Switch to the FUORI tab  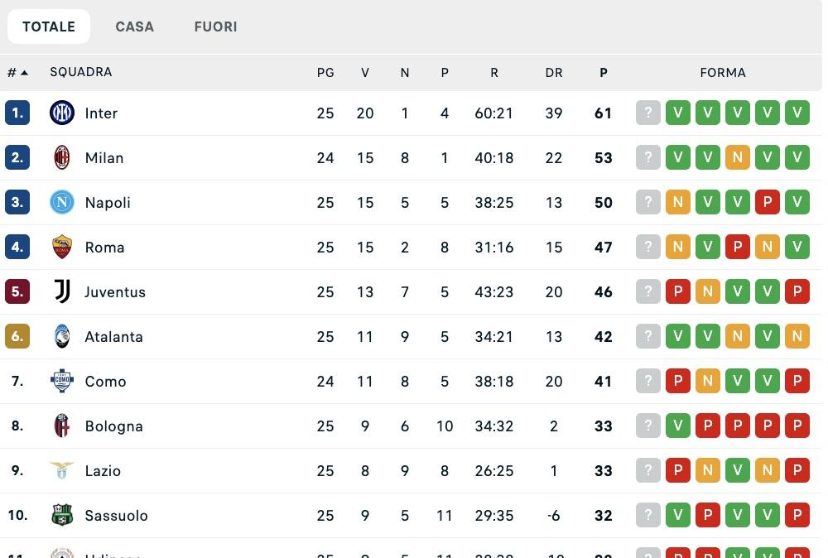tap(215, 26)
